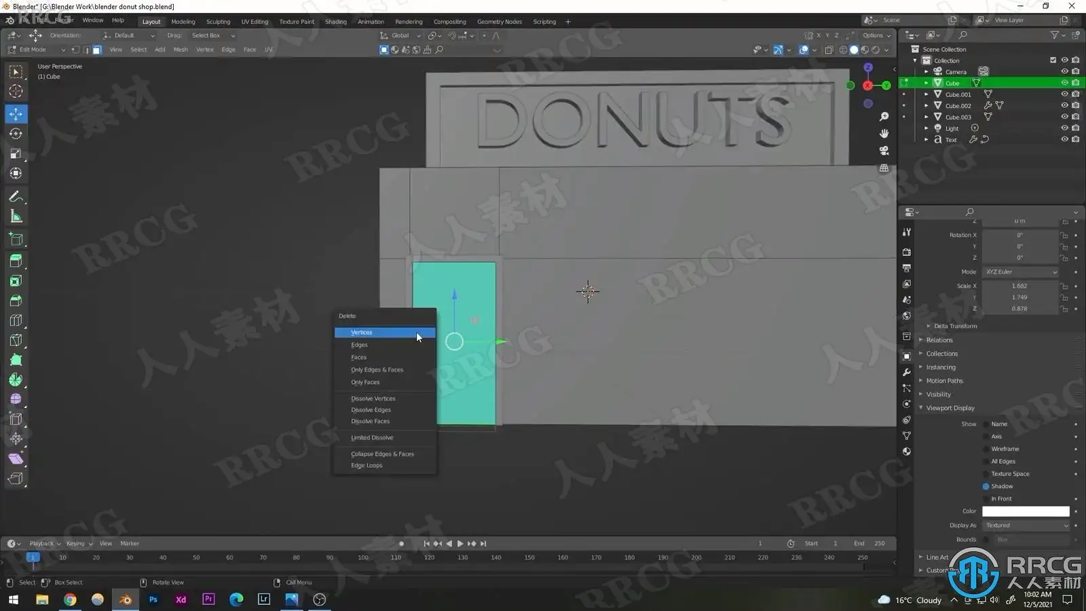Screen dimensions: 1086x611
Task: Expand the Collections panel
Action: click(x=942, y=354)
